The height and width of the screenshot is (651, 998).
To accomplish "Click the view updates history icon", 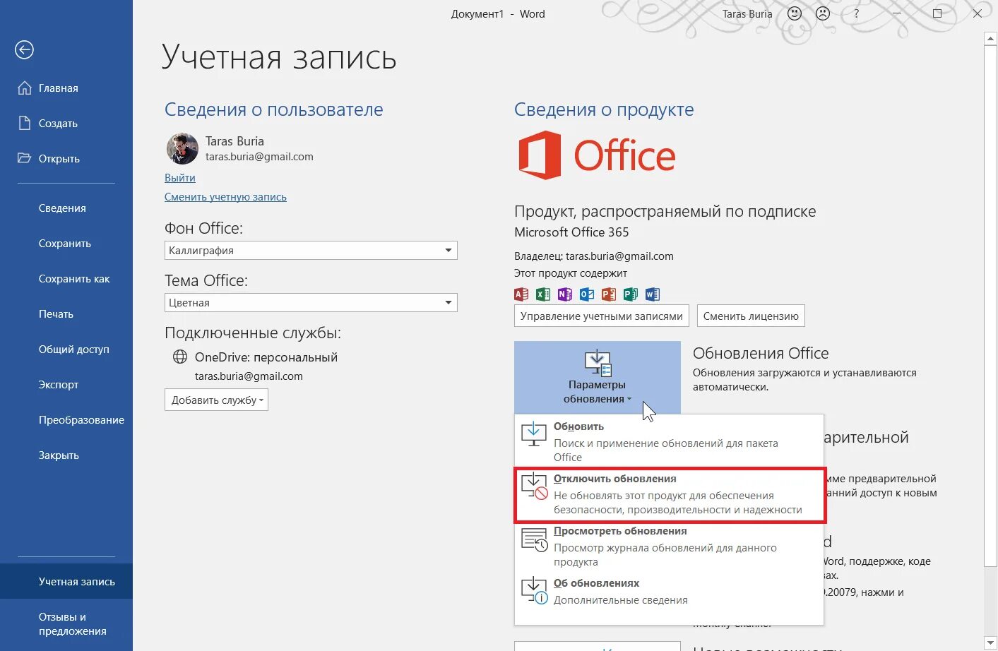I will point(535,539).
